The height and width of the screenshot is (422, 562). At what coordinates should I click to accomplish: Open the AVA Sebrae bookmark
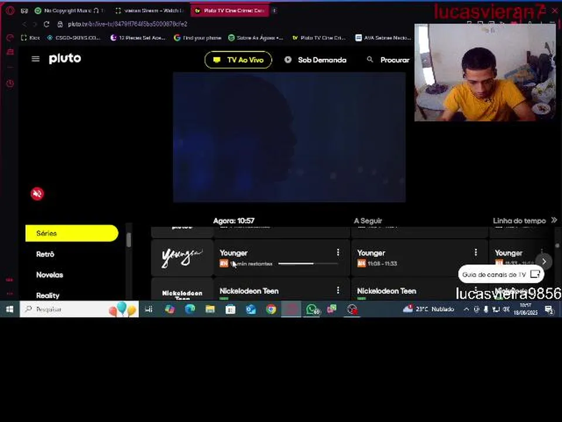click(x=383, y=38)
